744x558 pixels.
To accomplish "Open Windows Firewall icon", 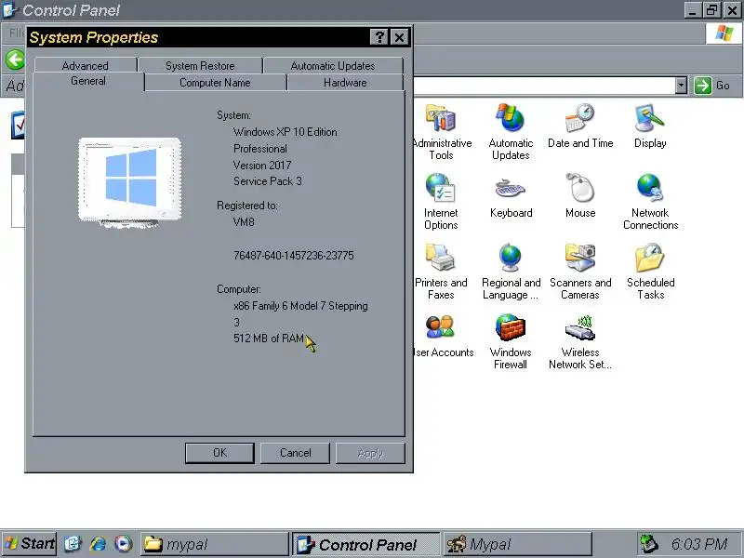I will click(511, 341).
